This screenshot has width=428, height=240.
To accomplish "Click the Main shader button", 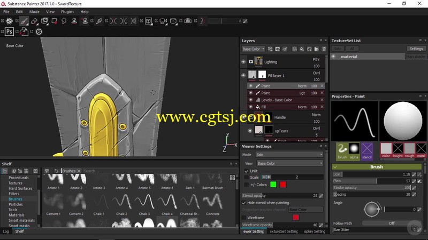I will click(415, 57).
